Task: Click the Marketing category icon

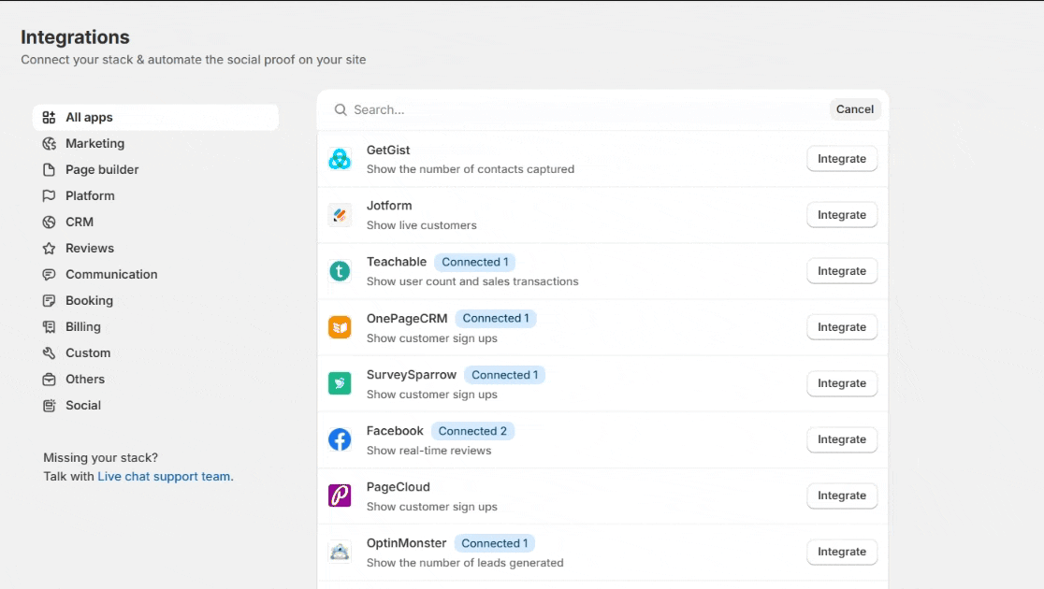Action: (49, 144)
